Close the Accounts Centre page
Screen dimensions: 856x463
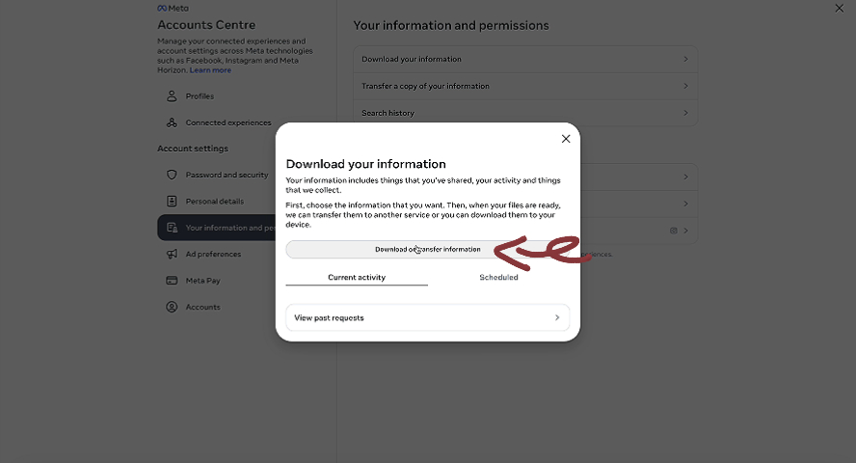tap(839, 8)
